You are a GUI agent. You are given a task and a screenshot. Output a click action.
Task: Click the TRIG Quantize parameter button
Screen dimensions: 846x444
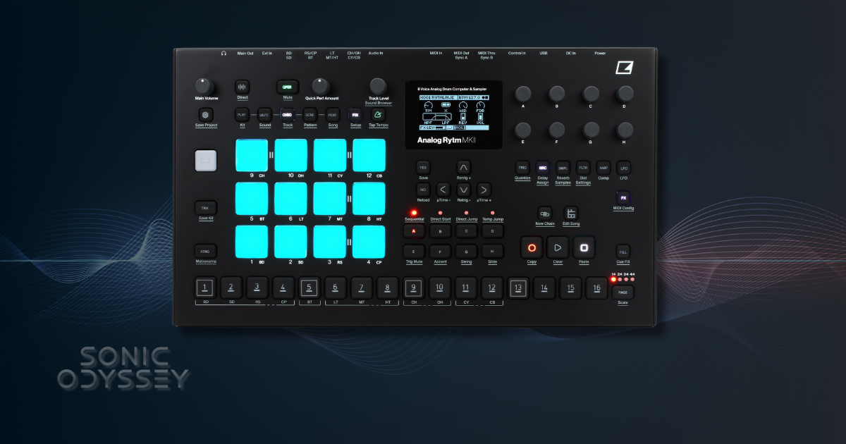tap(522, 168)
